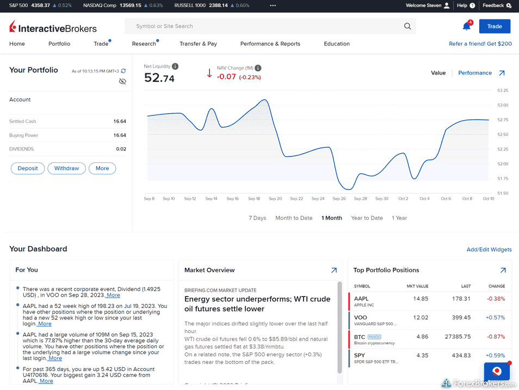Open the Transfer & Pay menu

[x=198, y=43]
